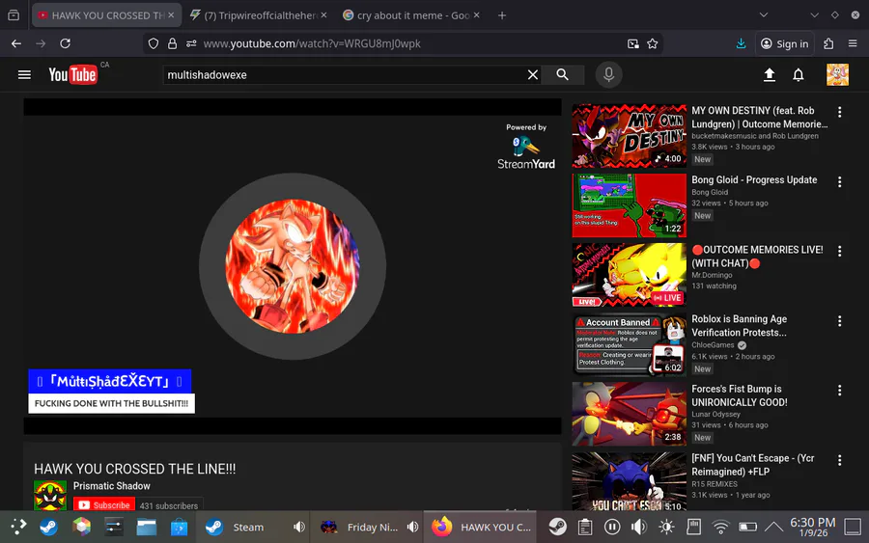Open tray brightness settings
This screenshot has width=869, height=543.
point(666,527)
